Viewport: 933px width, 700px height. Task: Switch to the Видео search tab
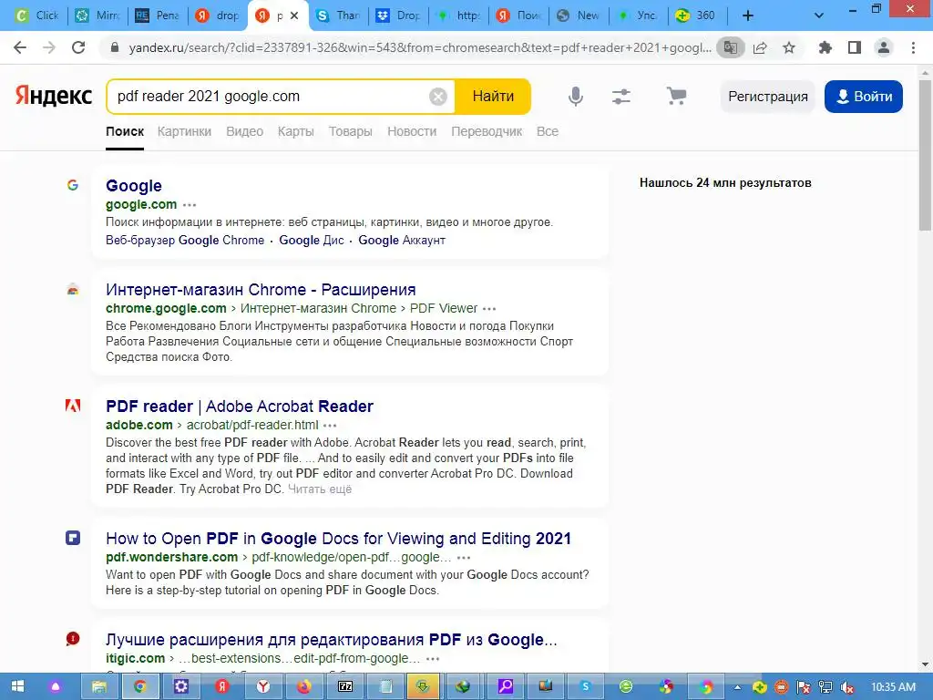(x=244, y=131)
